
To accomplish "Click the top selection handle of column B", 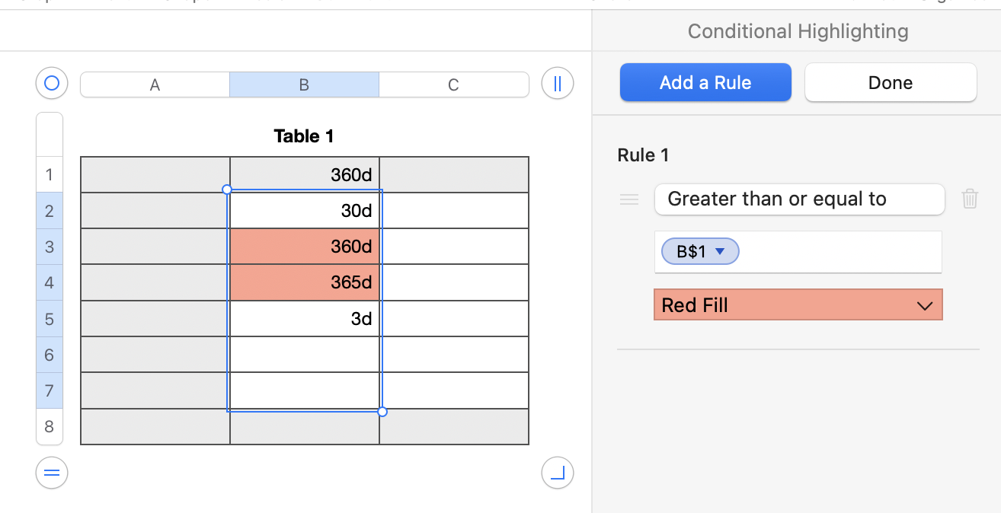I will 226,190.
